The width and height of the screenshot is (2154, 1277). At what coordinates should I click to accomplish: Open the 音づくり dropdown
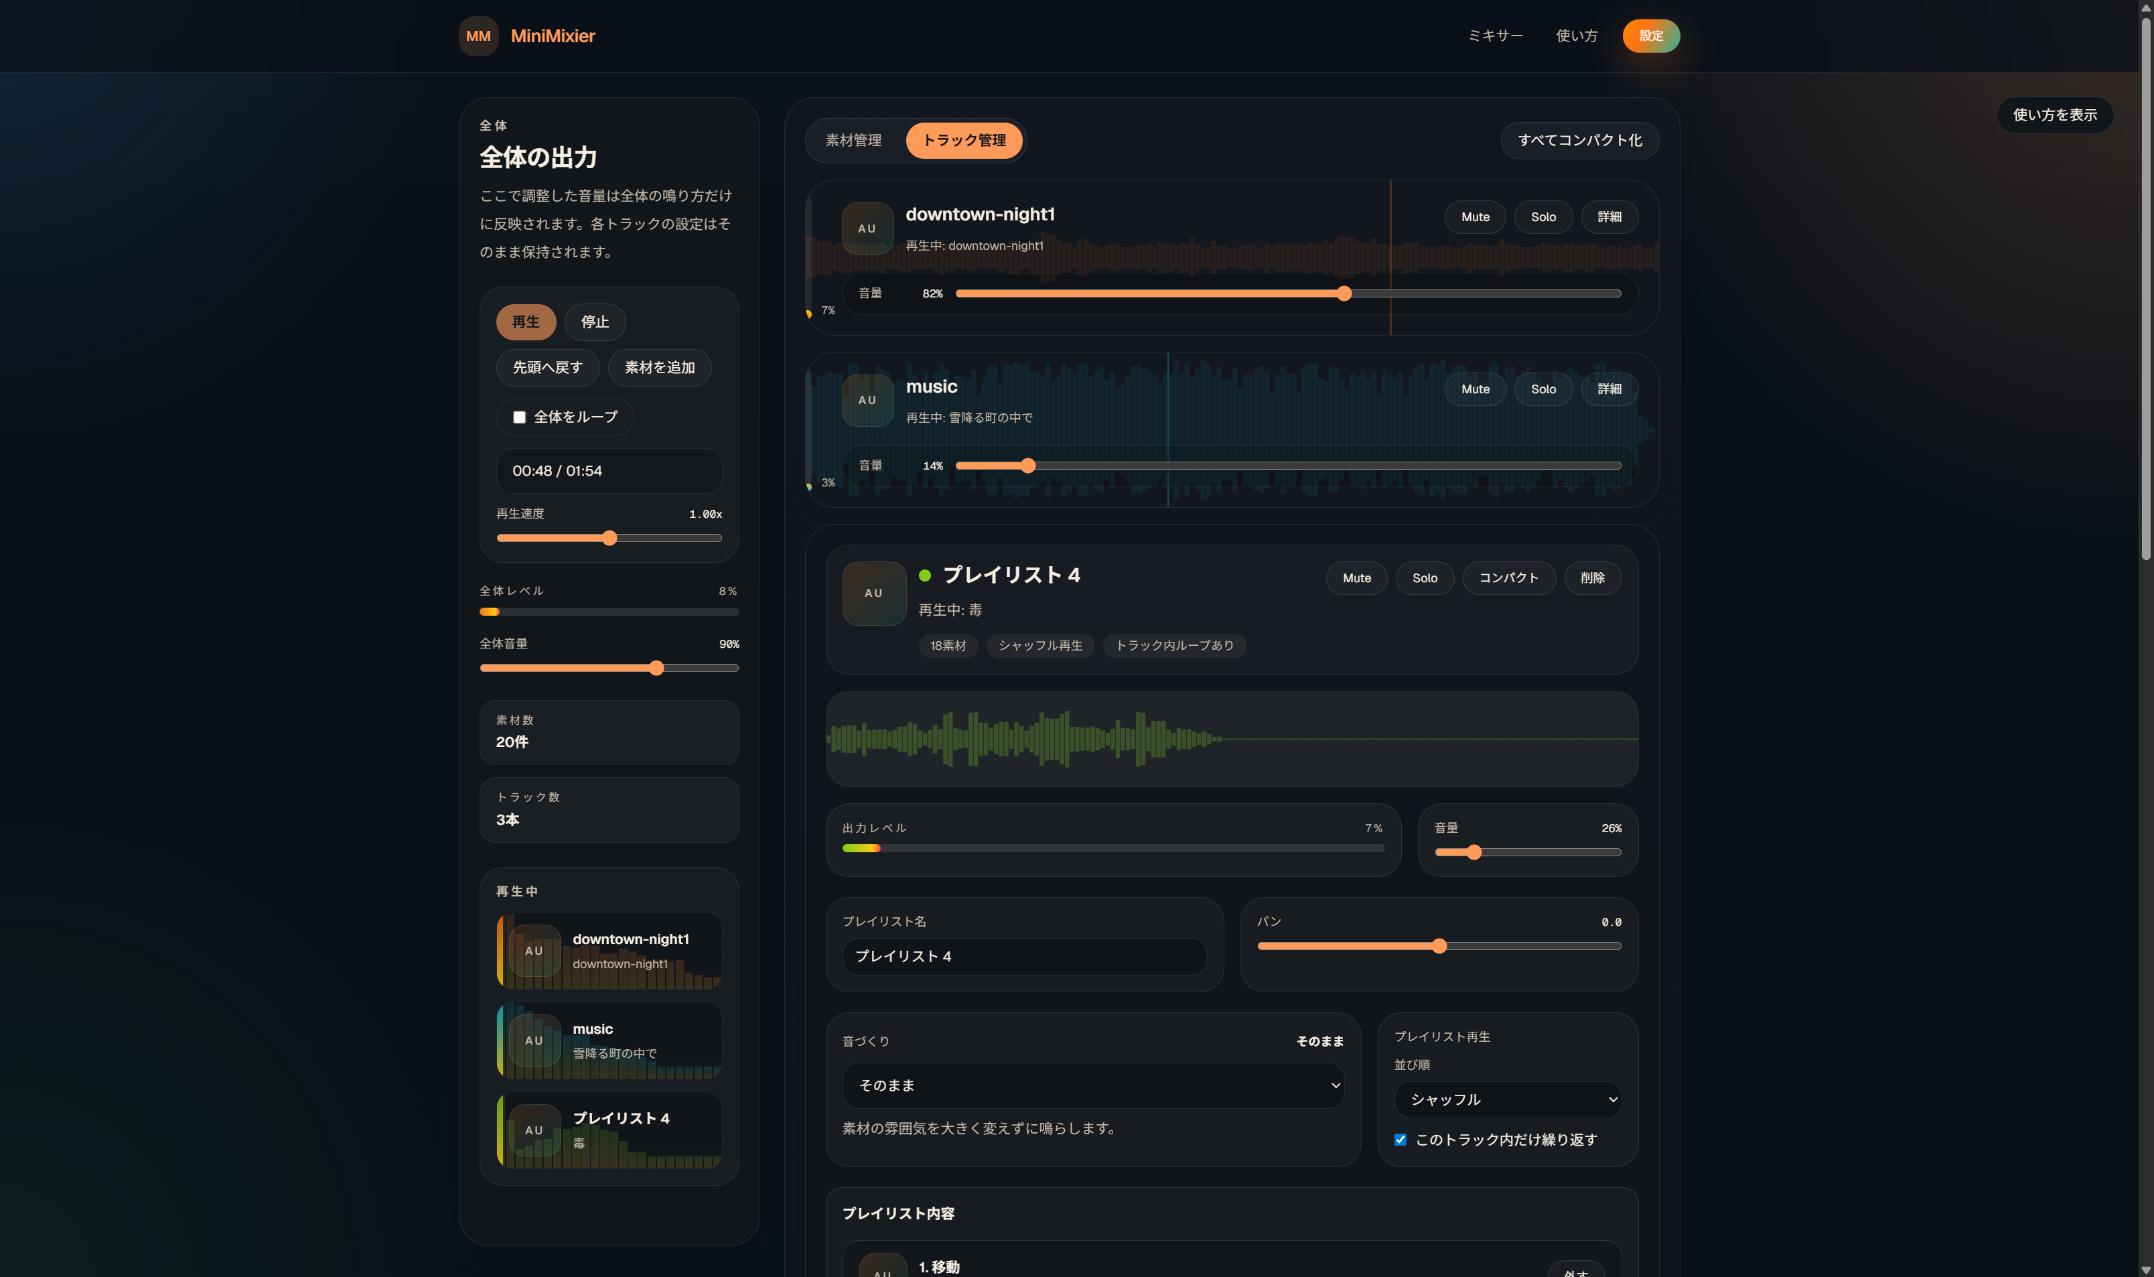point(1092,1085)
